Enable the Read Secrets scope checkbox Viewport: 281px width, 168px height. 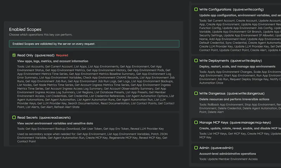[14, 117]
